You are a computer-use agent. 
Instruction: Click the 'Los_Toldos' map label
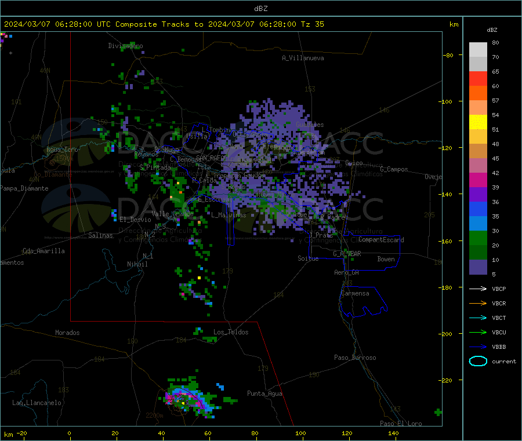coord(231,332)
